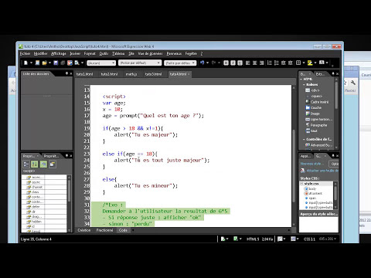Select the <div> toolbox item
This screenshot has width=371, height=278.
tap(312, 90)
